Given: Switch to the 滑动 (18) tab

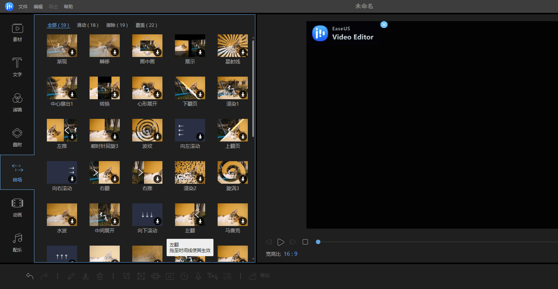Looking at the screenshot, I should [x=88, y=25].
